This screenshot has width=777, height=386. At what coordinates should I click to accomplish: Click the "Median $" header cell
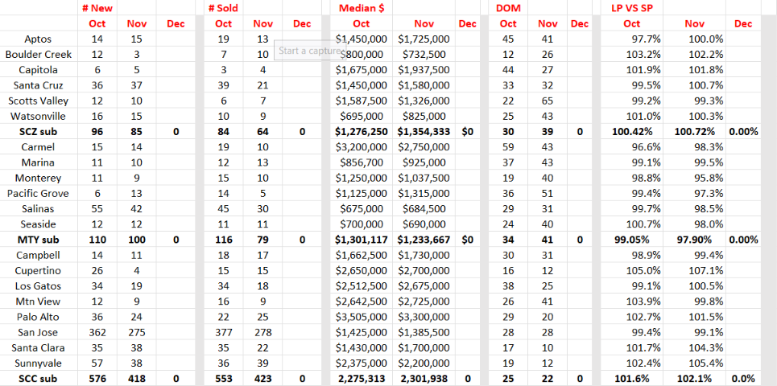click(362, 8)
